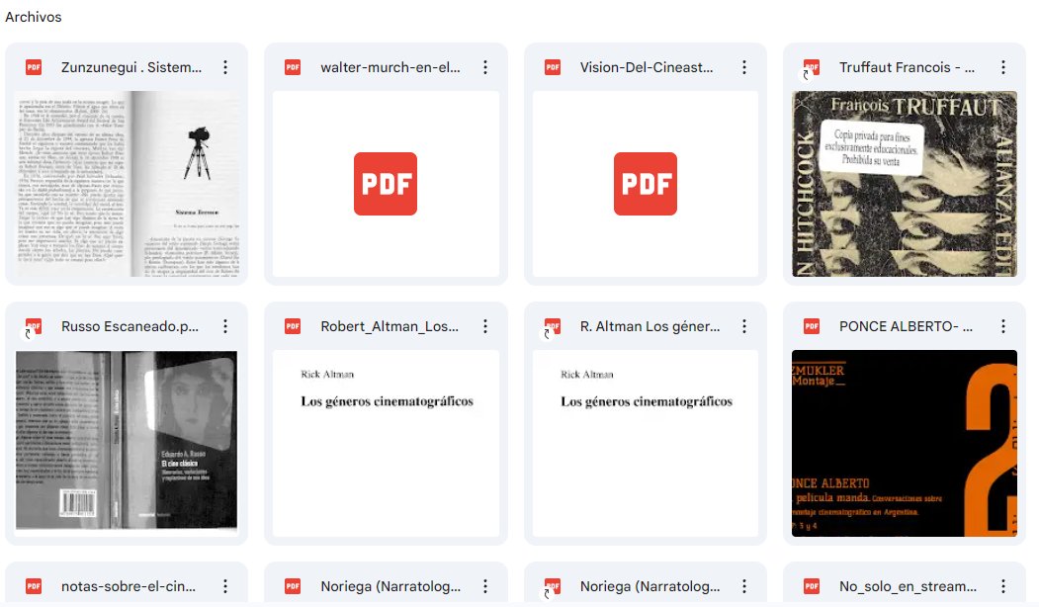Select the file name Vision-Del-Cineast...
The height and width of the screenshot is (607, 1039).
point(647,67)
